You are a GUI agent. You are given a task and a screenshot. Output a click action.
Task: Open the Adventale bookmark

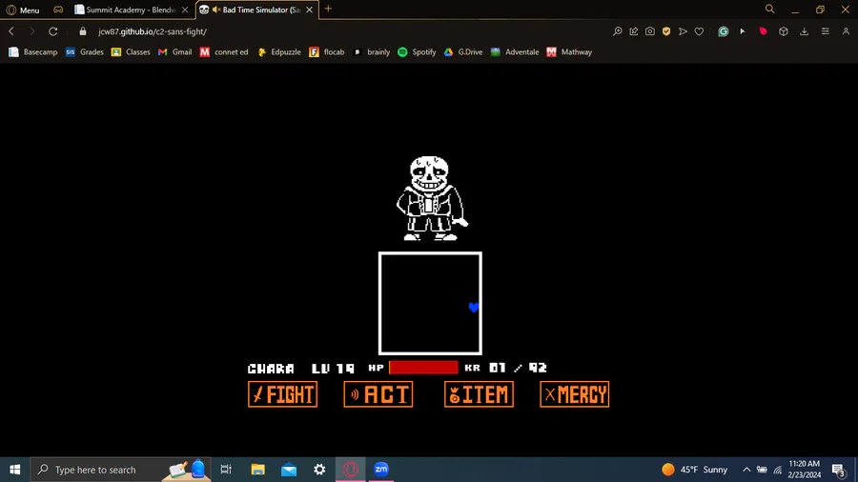click(x=515, y=52)
